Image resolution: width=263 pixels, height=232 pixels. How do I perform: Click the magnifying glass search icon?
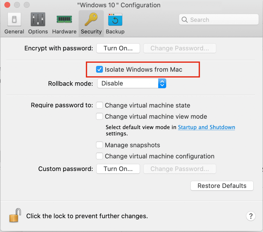pos(184,20)
